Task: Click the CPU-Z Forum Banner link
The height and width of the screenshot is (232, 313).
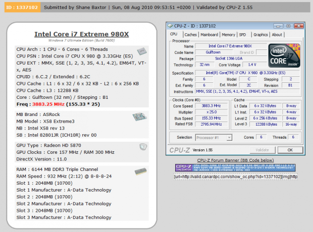Action: [235, 160]
